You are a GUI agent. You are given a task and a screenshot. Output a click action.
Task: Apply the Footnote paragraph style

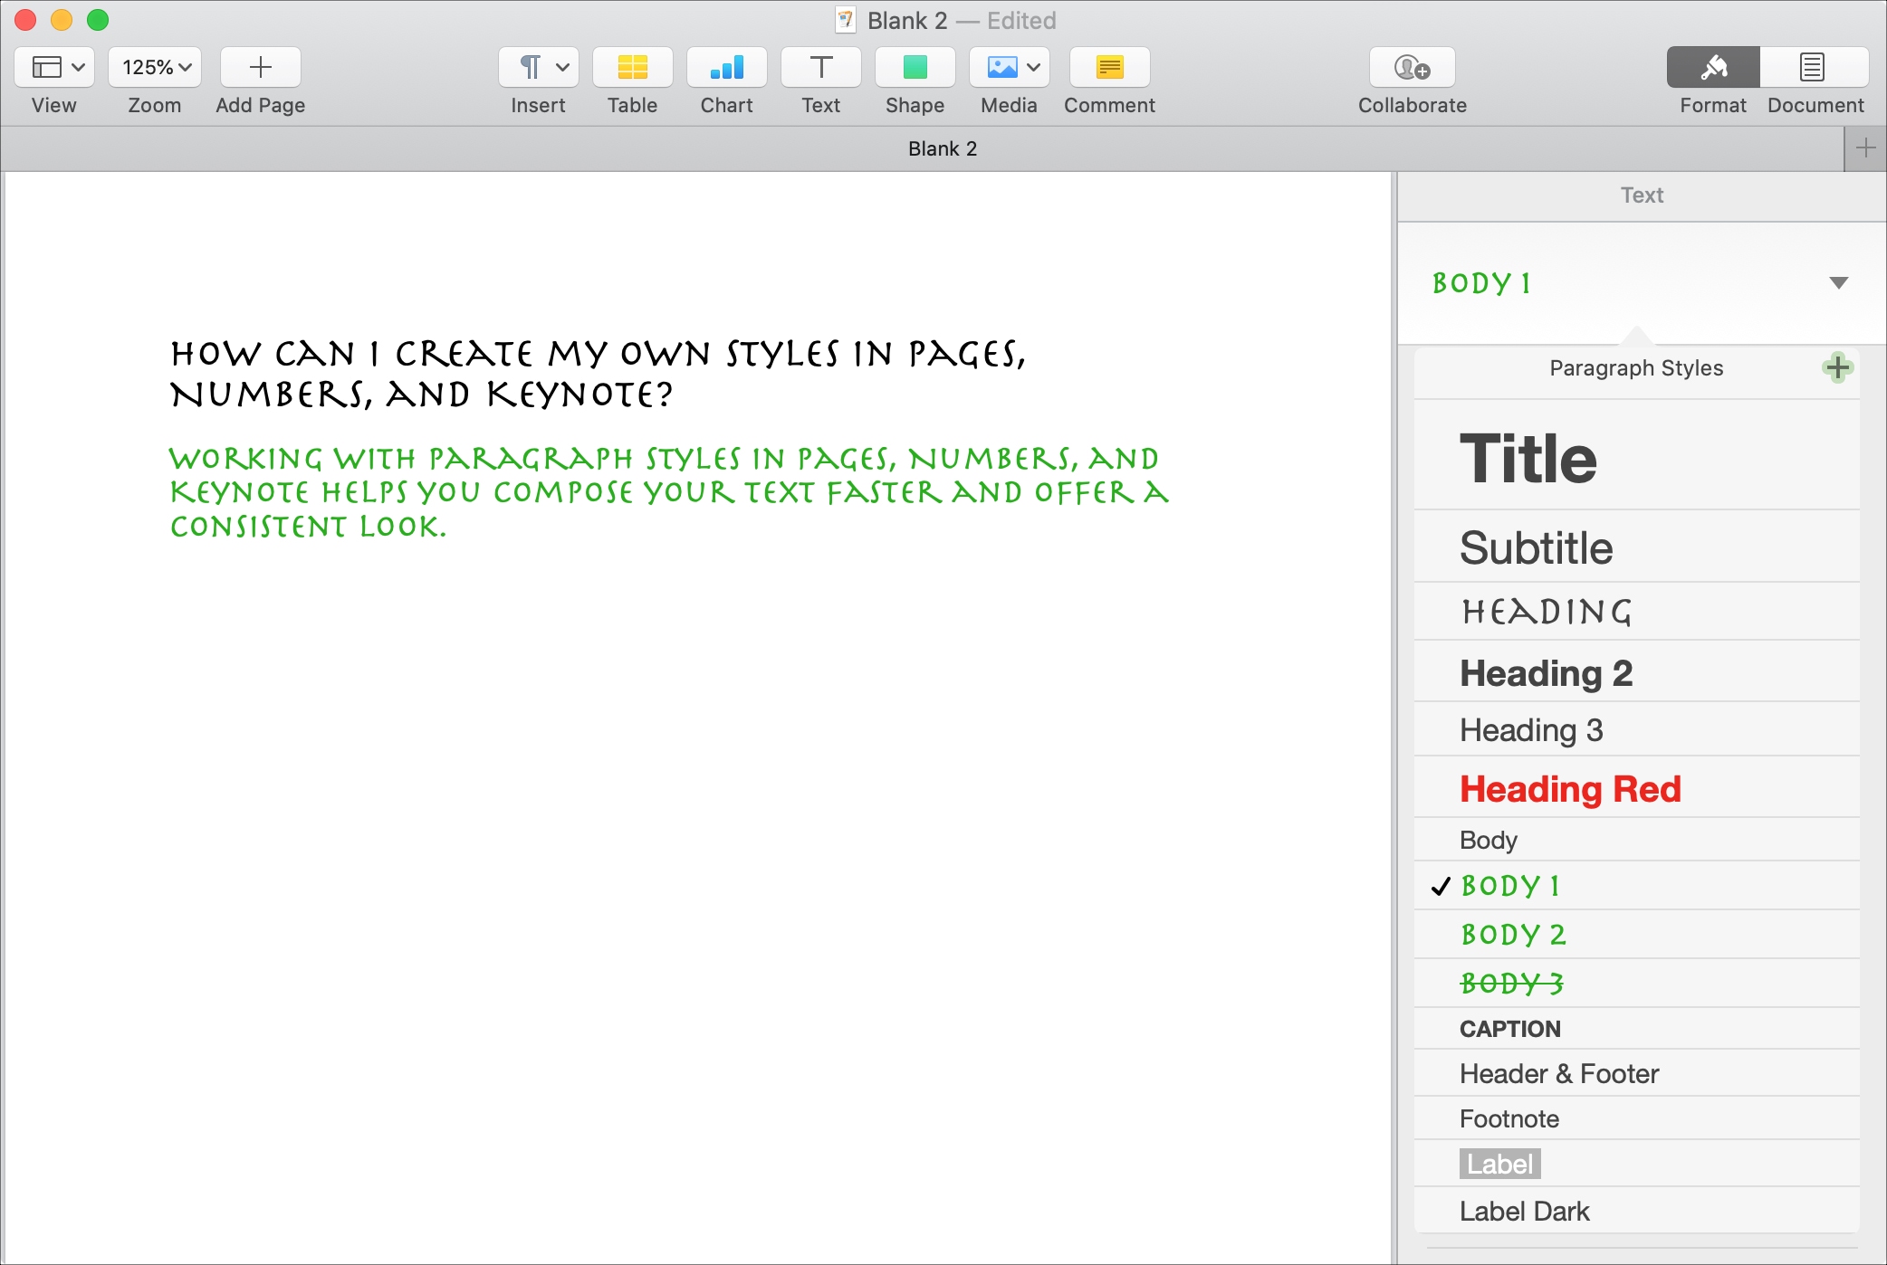1636,1118
